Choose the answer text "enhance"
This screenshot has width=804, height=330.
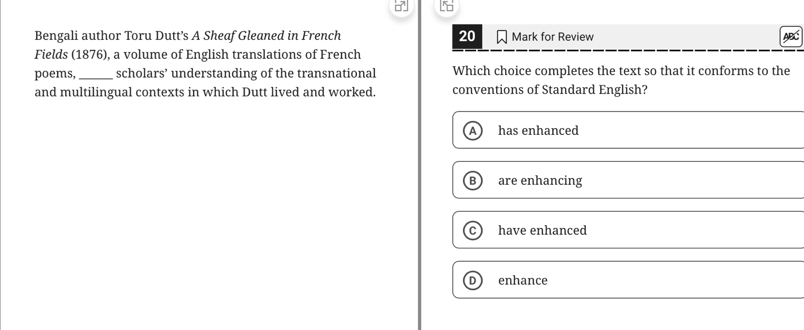point(523,280)
